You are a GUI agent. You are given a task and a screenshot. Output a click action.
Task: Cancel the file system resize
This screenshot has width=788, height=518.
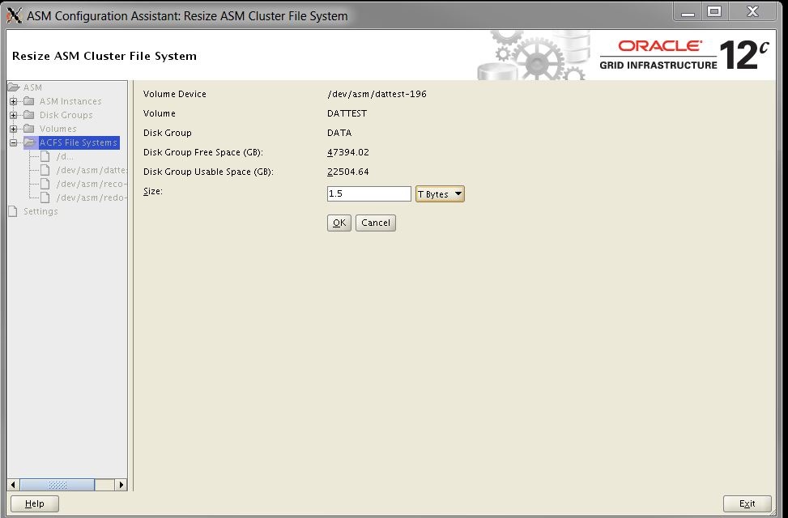[375, 223]
